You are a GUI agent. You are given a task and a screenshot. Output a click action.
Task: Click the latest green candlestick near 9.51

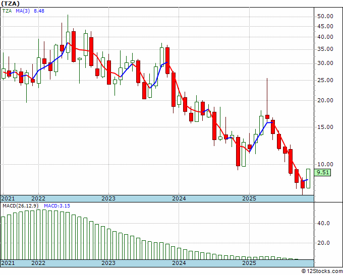(308, 178)
